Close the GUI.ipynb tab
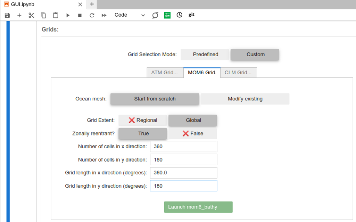Viewport: 356px width, 222px height. 80,5
